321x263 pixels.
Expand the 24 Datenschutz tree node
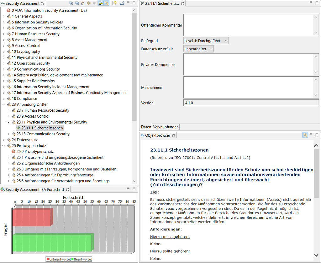tap(3, 139)
